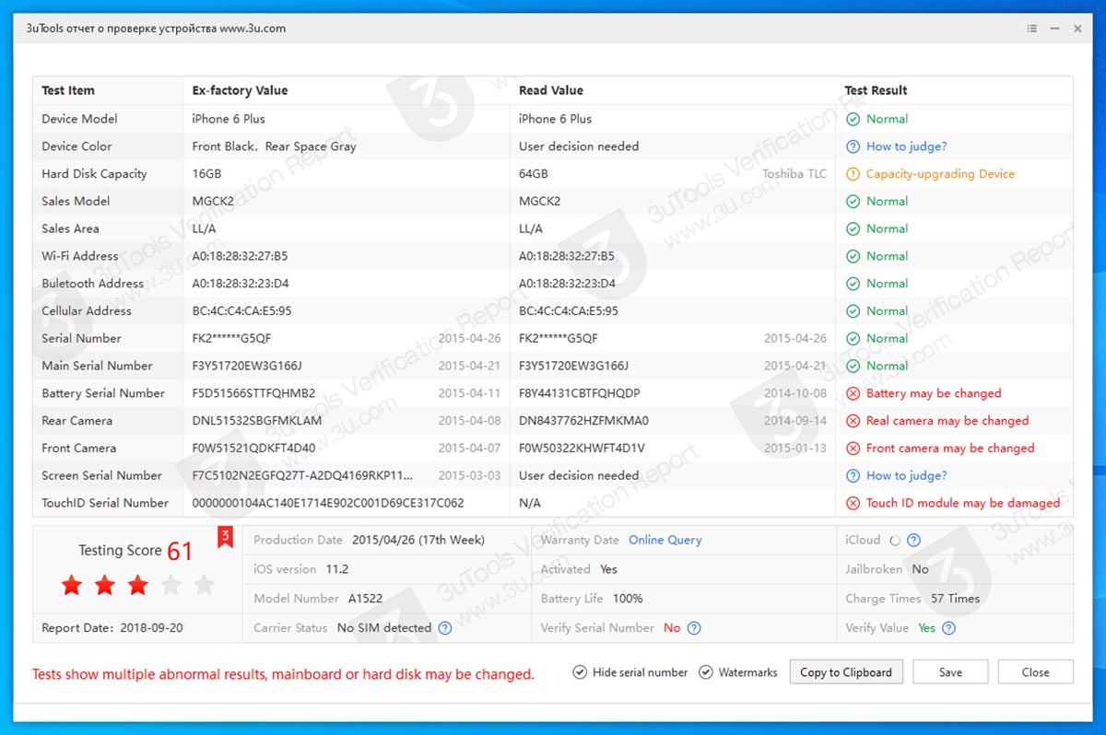Screen dimensions: 1106x735
Task: Click the Battery Life 100% value
Action: point(628,599)
